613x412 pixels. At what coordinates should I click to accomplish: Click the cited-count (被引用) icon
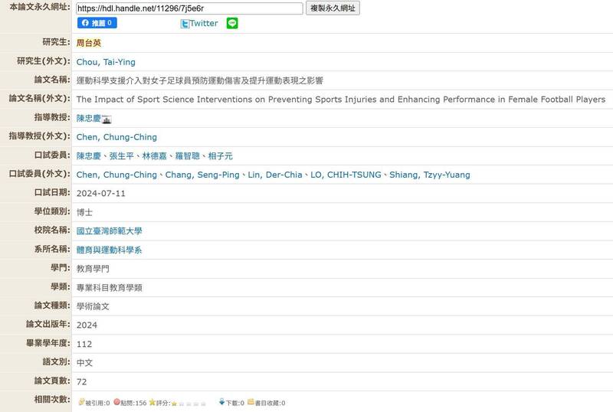click(81, 402)
